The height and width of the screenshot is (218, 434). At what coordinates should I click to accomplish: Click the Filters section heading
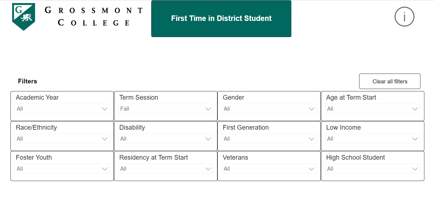(27, 81)
